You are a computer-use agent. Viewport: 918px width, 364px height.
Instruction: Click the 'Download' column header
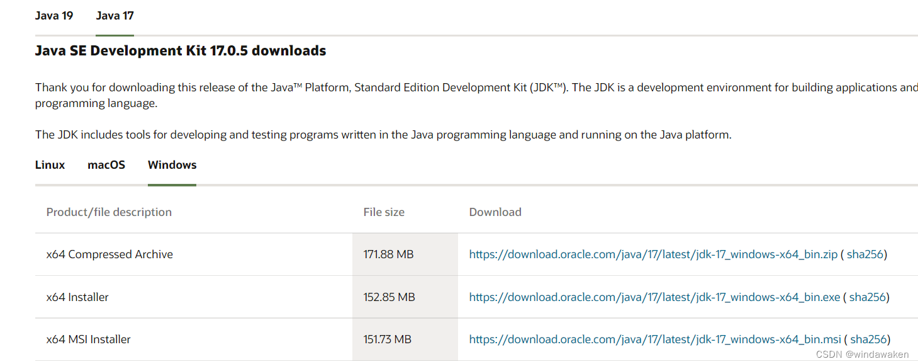tap(495, 212)
